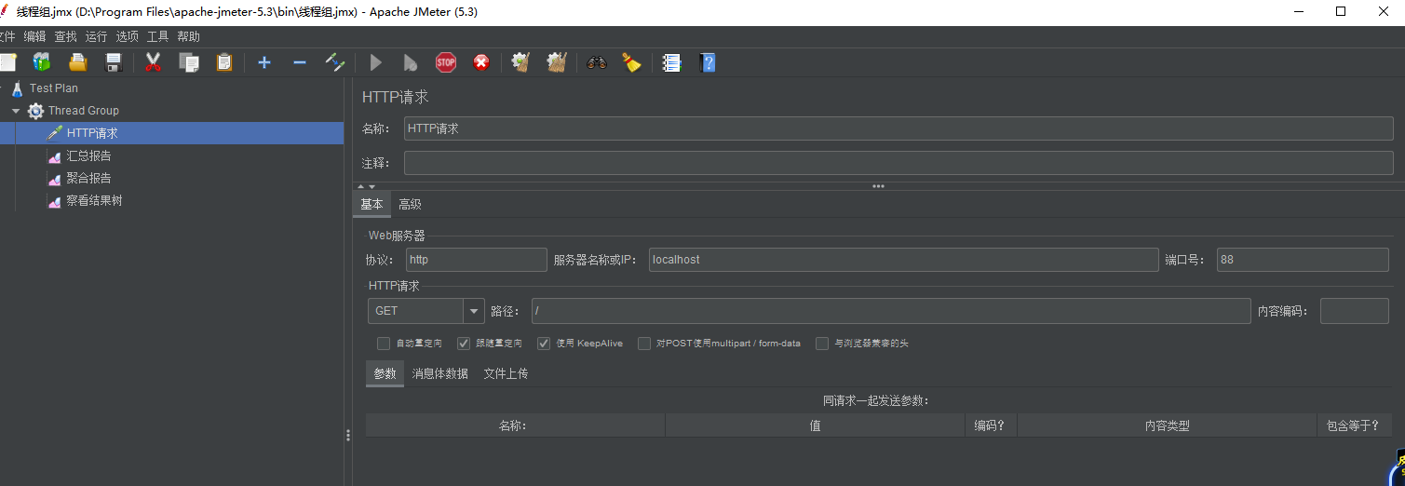Clear all results with the double gear-broom icon
Screen dimensions: 1405x486
pyautogui.click(x=557, y=62)
